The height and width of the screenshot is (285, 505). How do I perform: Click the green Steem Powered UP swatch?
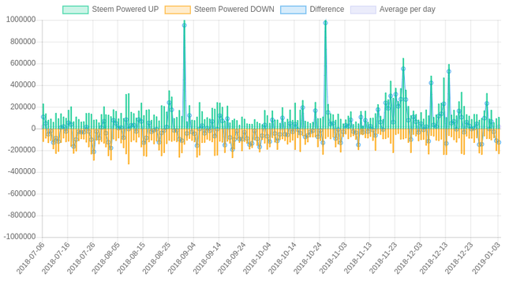[76, 9]
